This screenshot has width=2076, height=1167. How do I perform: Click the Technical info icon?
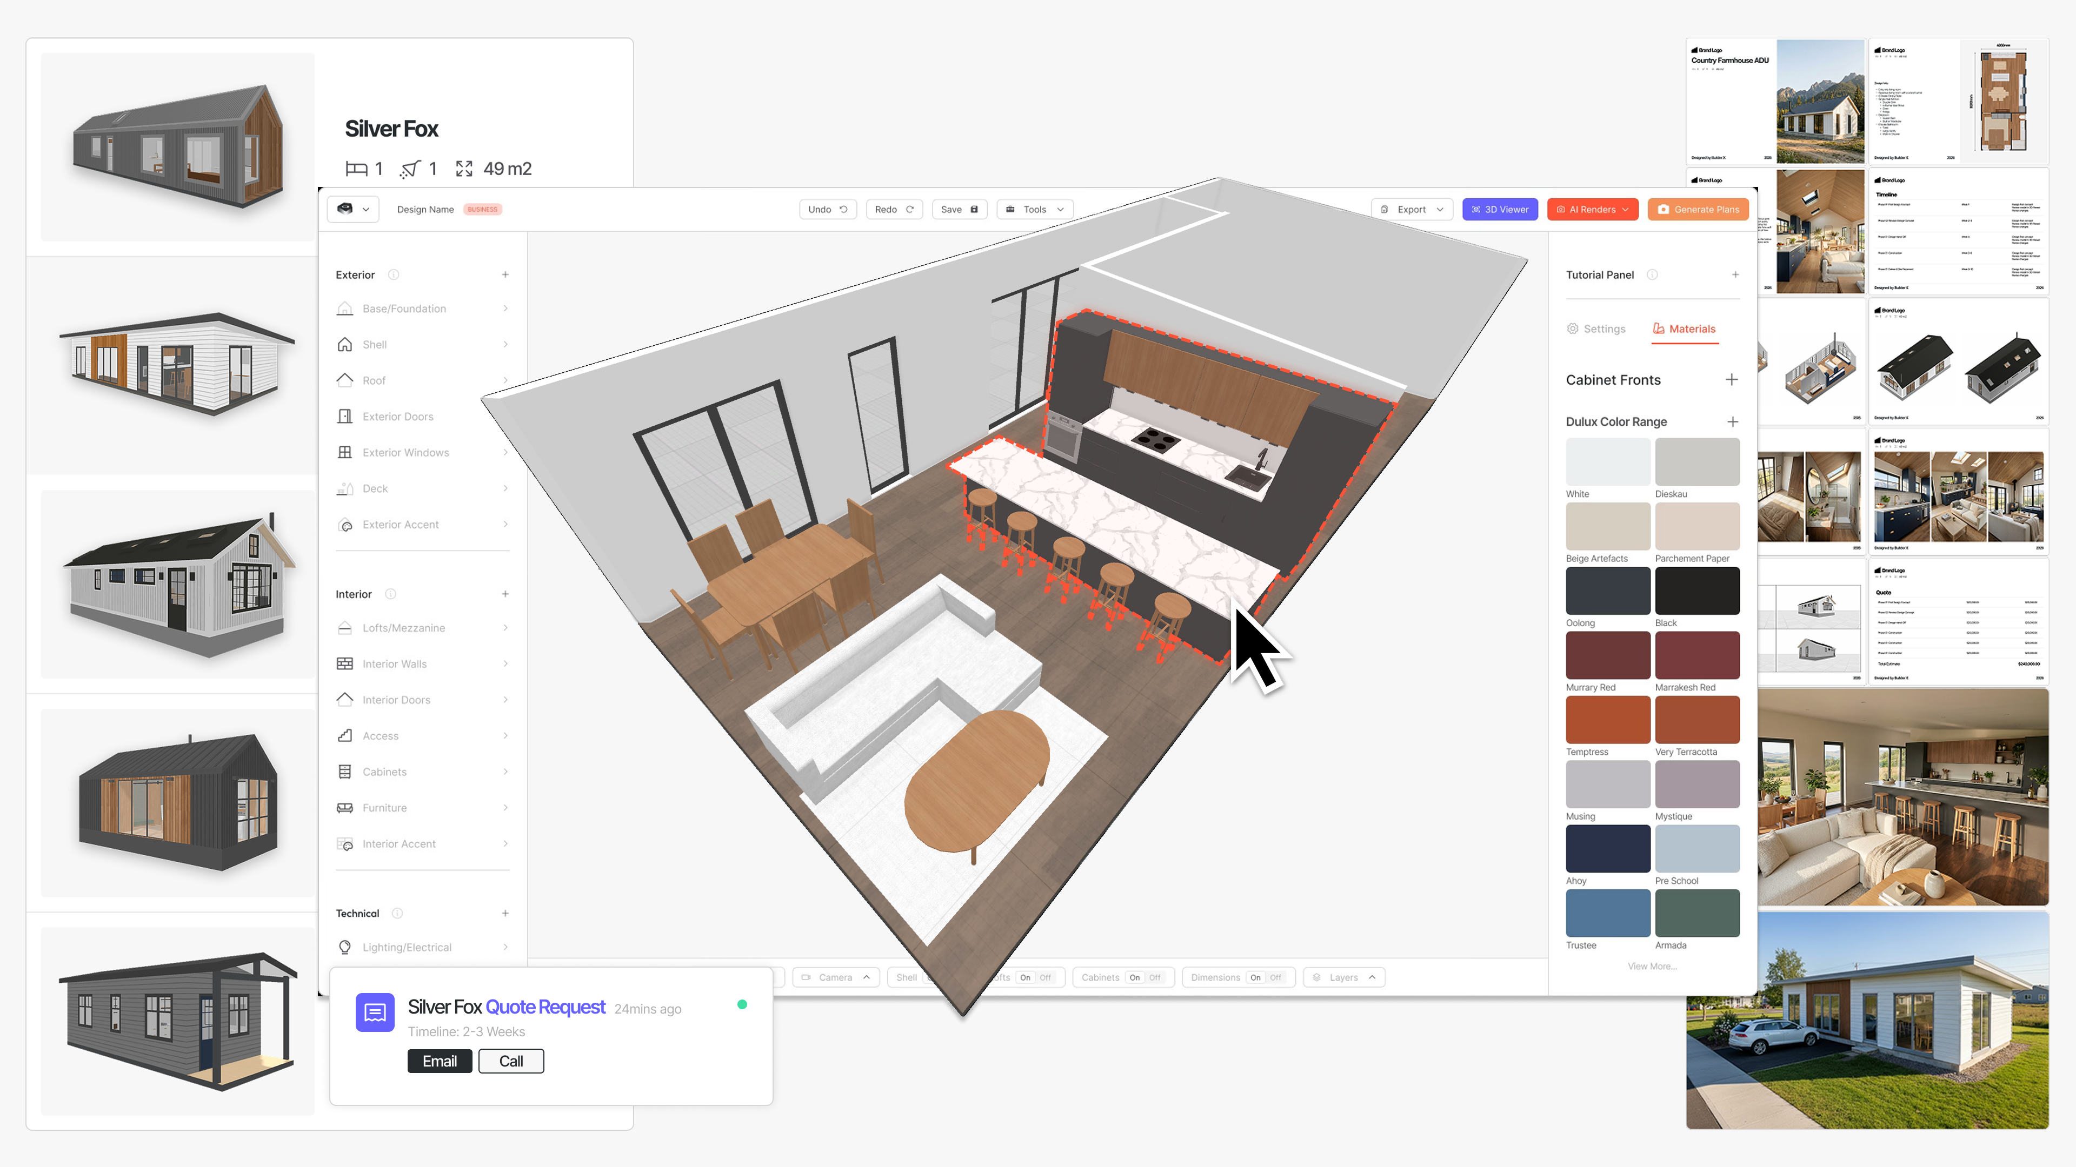(x=397, y=913)
